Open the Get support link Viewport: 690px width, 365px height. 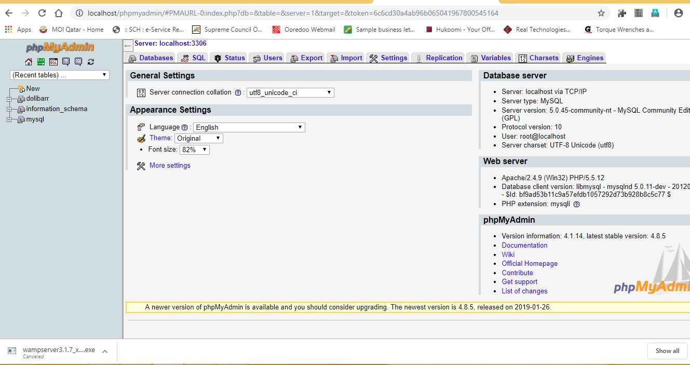[519, 282]
